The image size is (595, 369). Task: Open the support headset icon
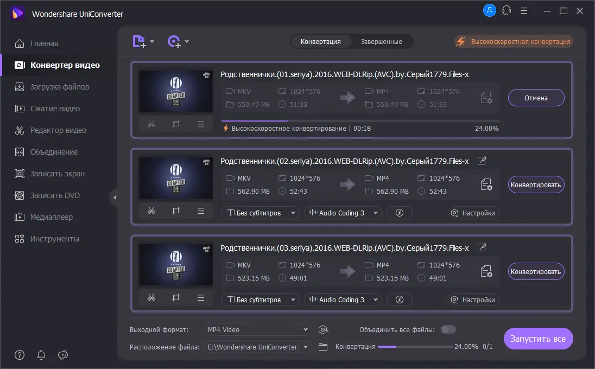click(x=507, y=11)
